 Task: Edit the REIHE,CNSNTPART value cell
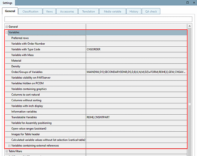point(137,117)
